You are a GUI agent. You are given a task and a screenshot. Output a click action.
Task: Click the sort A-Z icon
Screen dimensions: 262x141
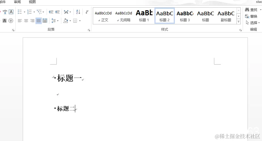[78, 12]
